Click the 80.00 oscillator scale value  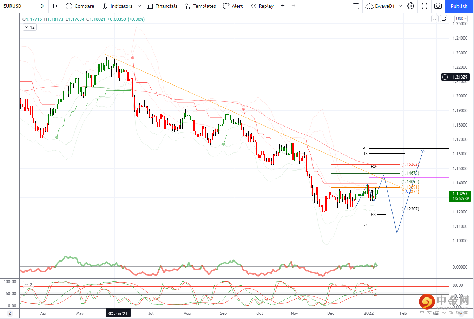coord(457,285)
